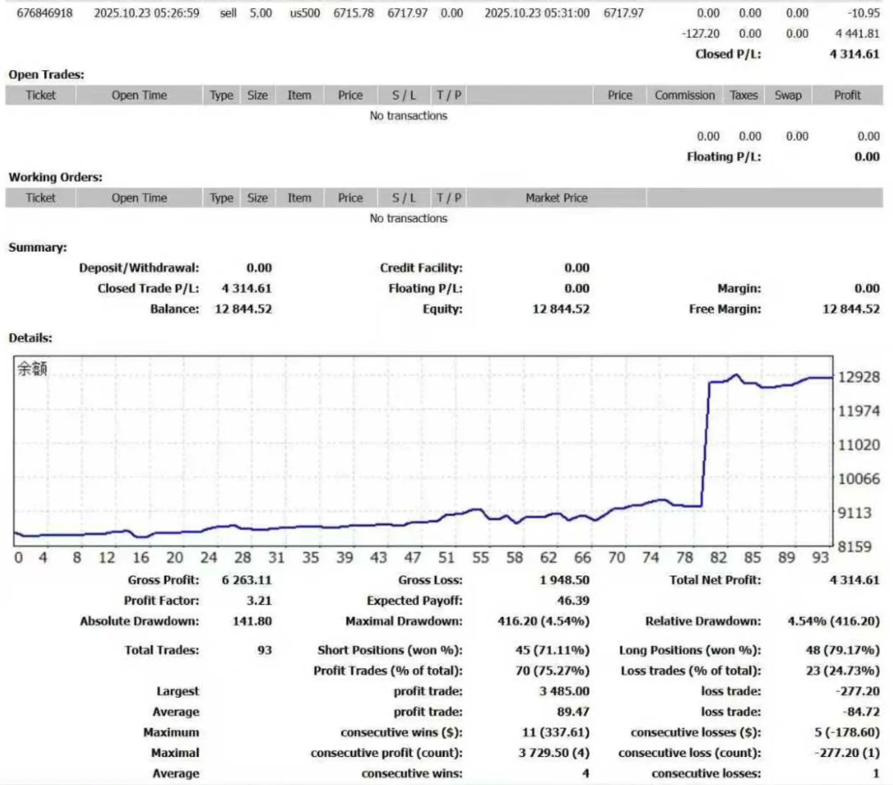Select the Taxes column header in Open Trades
The width and height of the screenshot is (893, 785).
click(x=743, y=95)
